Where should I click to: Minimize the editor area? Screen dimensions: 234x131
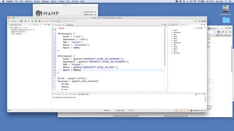(x=162, y=25)
